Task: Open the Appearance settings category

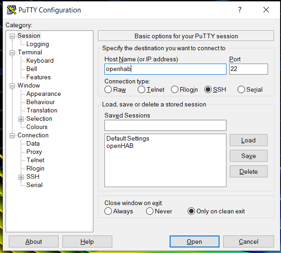Action: point(43,94)
